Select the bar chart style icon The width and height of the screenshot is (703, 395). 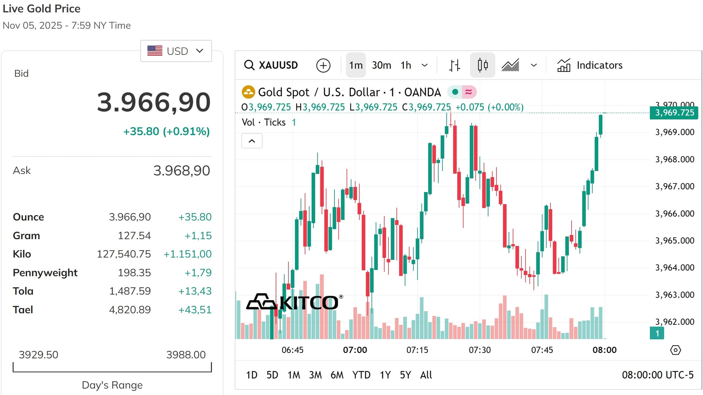(454, 65)
